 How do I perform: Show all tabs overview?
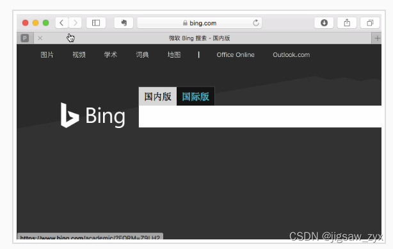[370, 23]
